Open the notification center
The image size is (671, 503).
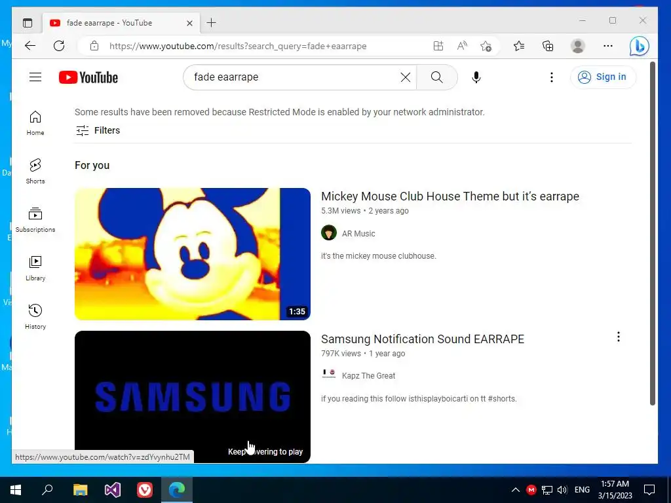pos(649,490)
